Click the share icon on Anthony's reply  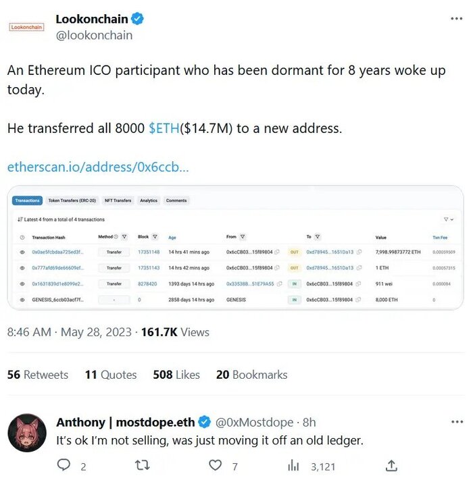coord(391,465)
